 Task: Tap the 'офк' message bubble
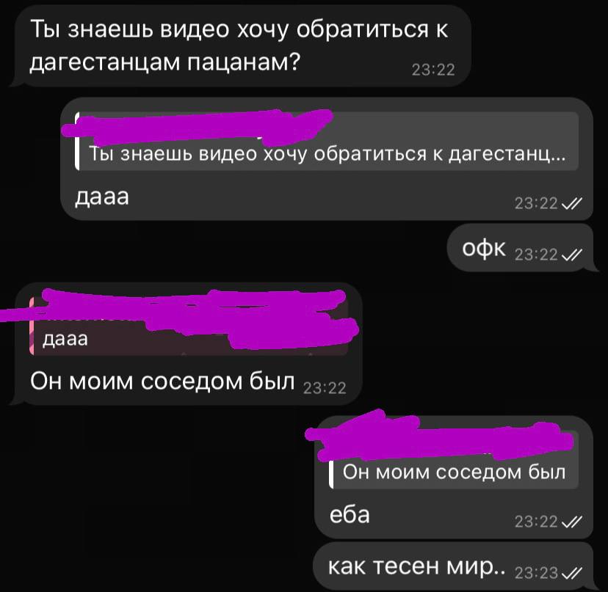click(x=520, y=248)
